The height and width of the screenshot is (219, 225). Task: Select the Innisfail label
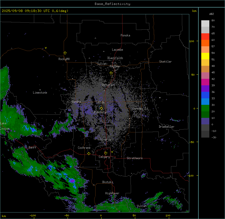(x=109, y=85)
